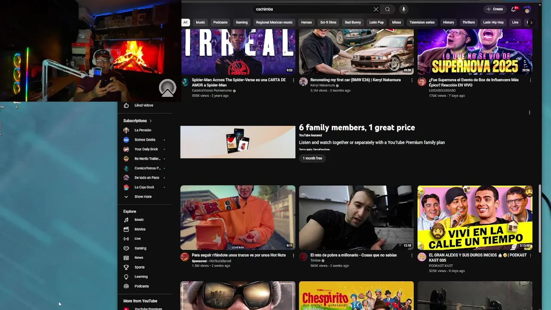Open the Somos Geeks subscription channel
551x310 pixels.
[x=145, y=140]
